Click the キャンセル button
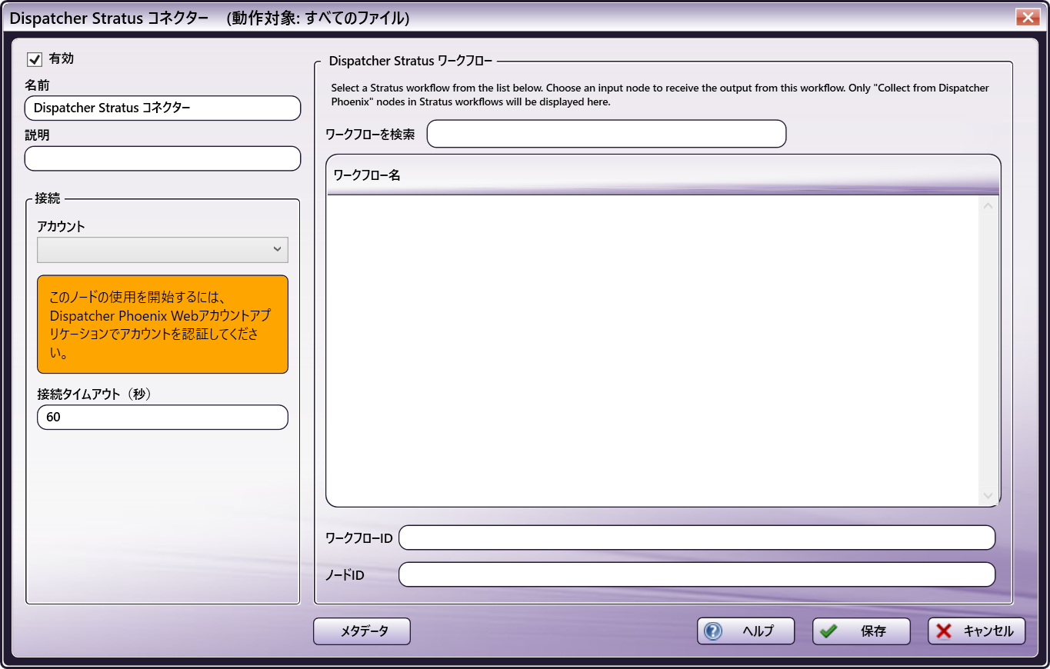Screen dimensions: 1050x669 tap(976, 631)
